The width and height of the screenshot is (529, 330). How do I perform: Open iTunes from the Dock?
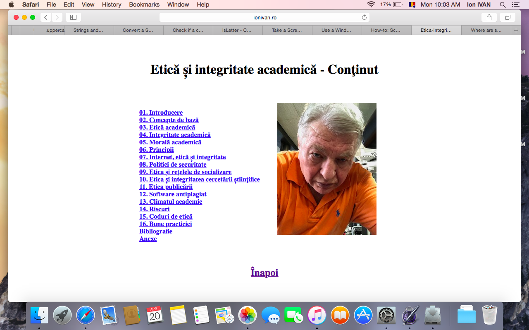click(317, 316)
